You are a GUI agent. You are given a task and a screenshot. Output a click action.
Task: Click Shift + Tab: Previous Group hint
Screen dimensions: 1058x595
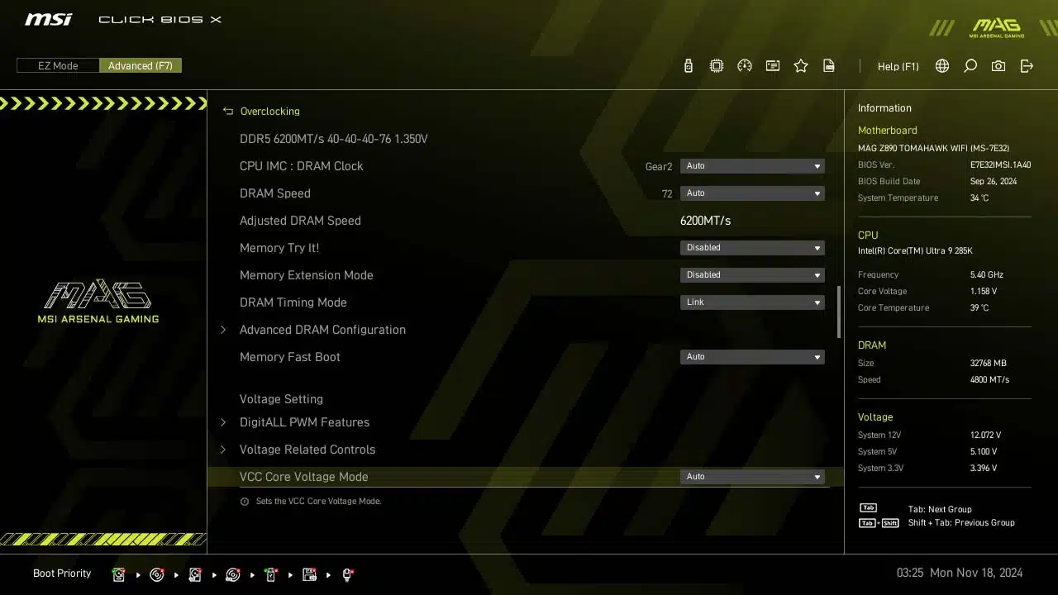click(960, 523)
